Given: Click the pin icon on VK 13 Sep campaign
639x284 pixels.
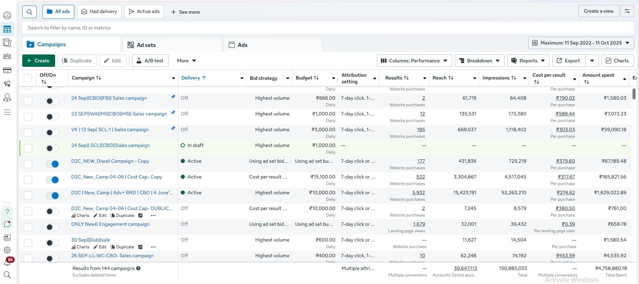Looking at the screenshot, I should coord(173,128).
